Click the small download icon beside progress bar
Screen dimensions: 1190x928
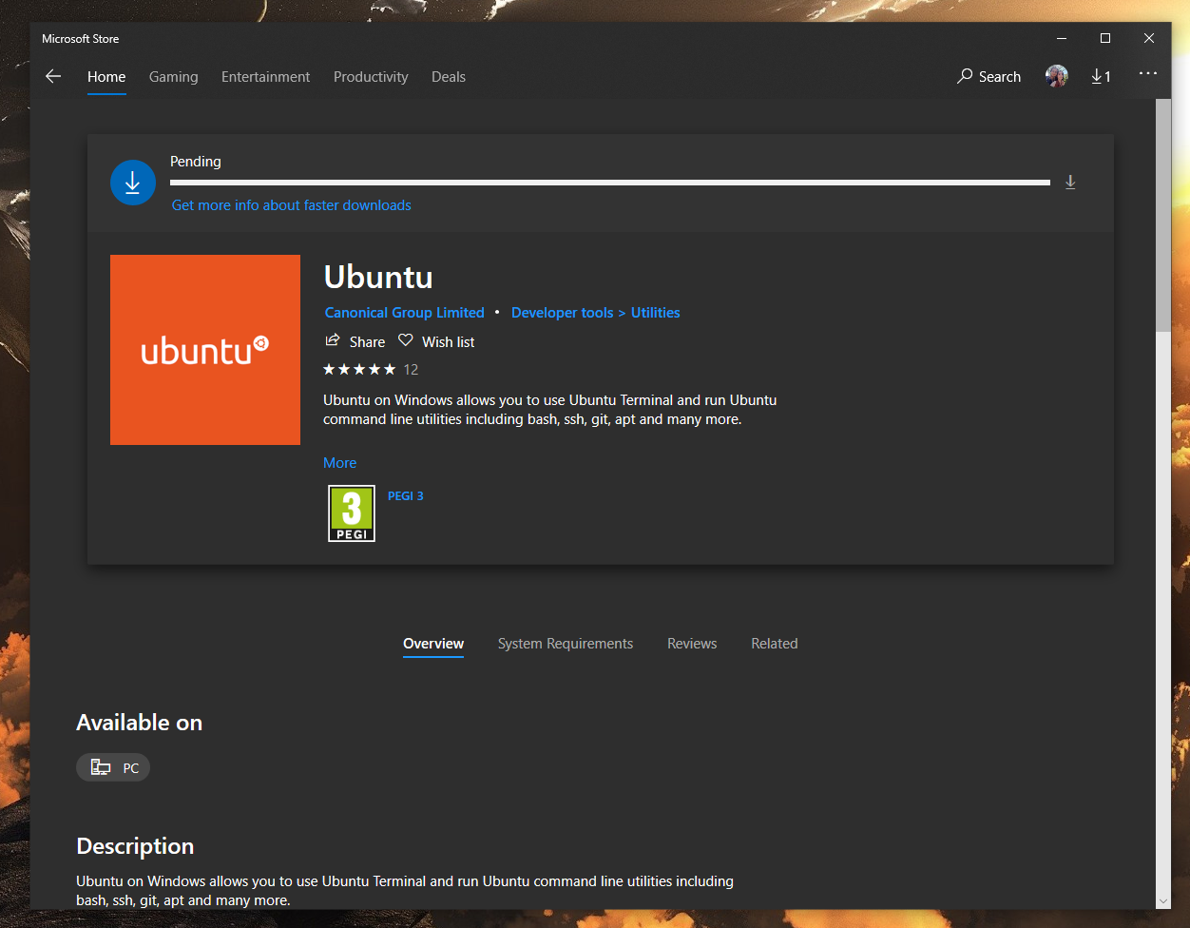pyautogui.click(x=1070, y=183)
